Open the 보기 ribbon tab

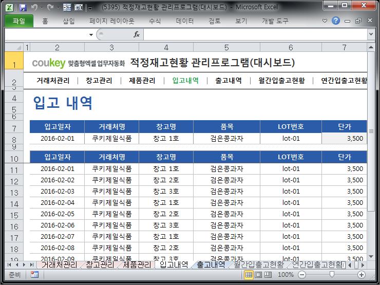coord(241,21)
